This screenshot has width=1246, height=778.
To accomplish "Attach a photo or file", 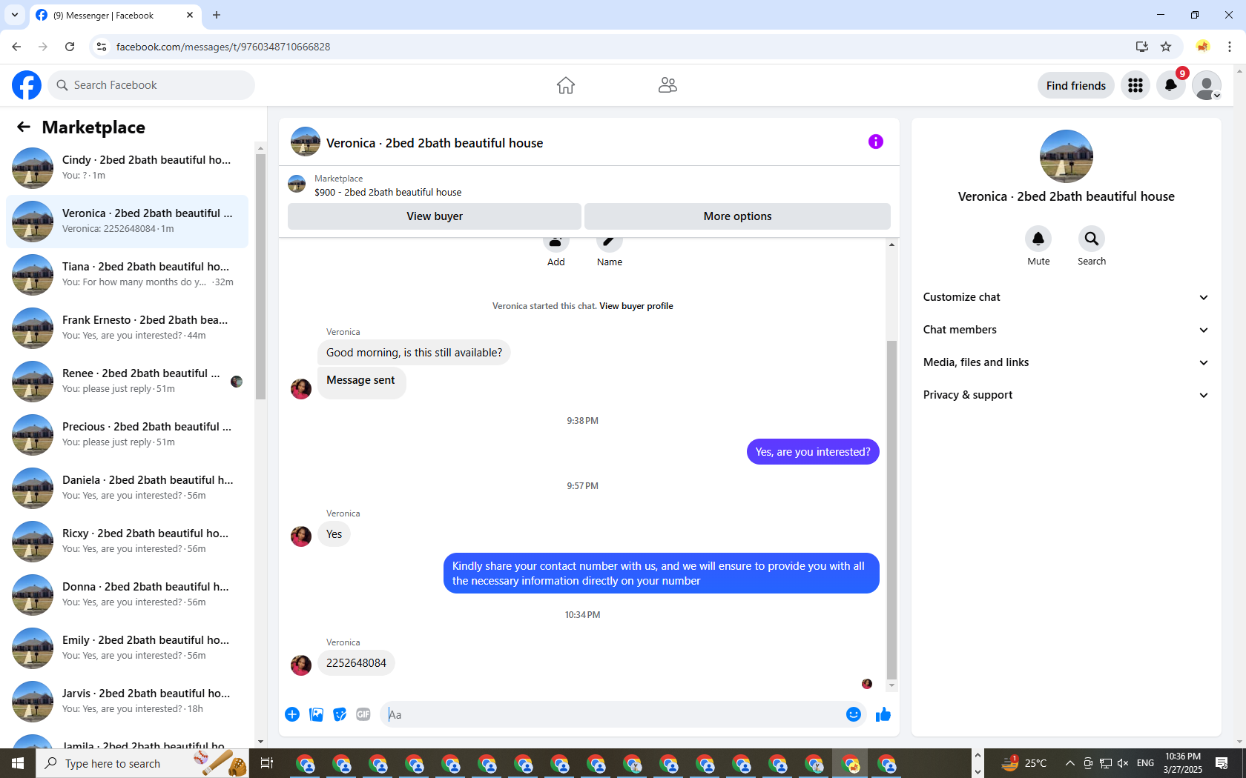I will pos(316,714).
